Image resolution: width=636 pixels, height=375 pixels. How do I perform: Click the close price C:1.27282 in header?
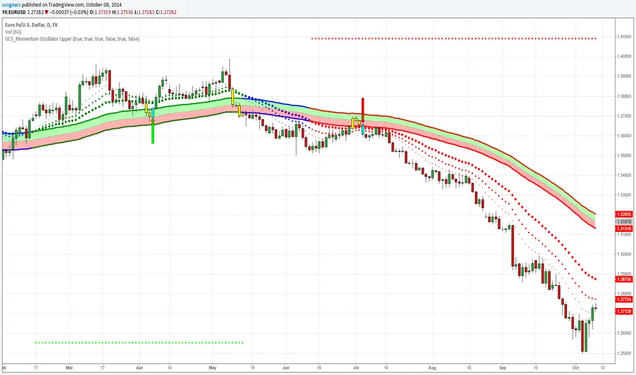pyautogui.click(x=166, y=12)
